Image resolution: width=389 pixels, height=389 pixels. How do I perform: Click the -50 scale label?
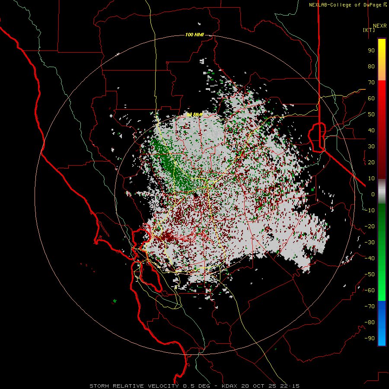[x=370, y=274]
